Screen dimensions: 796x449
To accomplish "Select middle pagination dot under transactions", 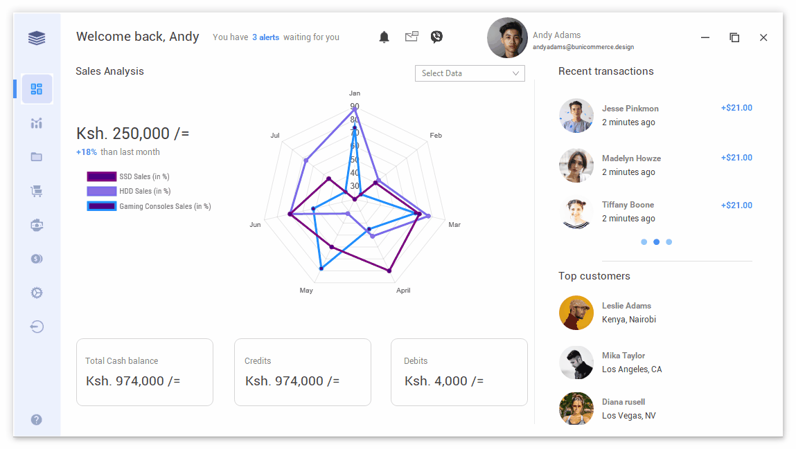I will click(x=656, y=242).
